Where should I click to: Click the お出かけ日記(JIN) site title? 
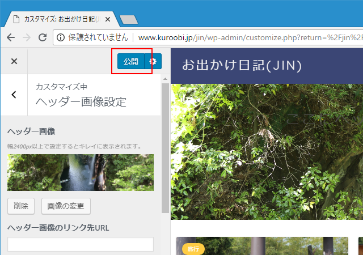pyautogui.click(x=242, y=65)
